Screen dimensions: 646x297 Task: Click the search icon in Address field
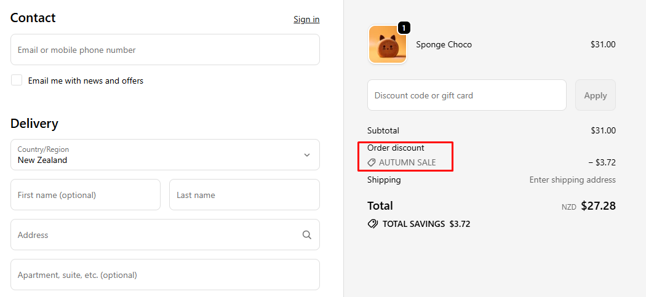coord(307,235)
